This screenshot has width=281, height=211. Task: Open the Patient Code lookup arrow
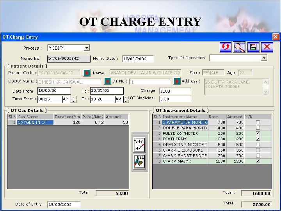(87, 73)
